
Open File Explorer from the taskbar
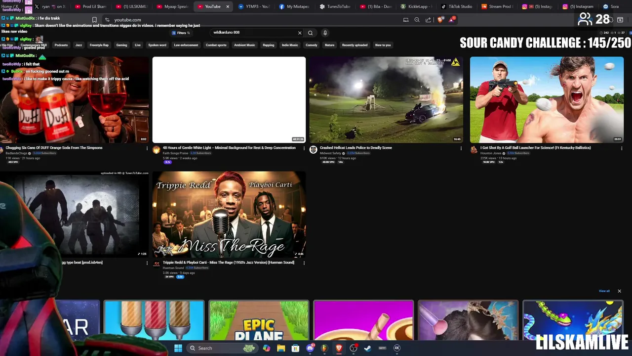[x=281, y=348]
